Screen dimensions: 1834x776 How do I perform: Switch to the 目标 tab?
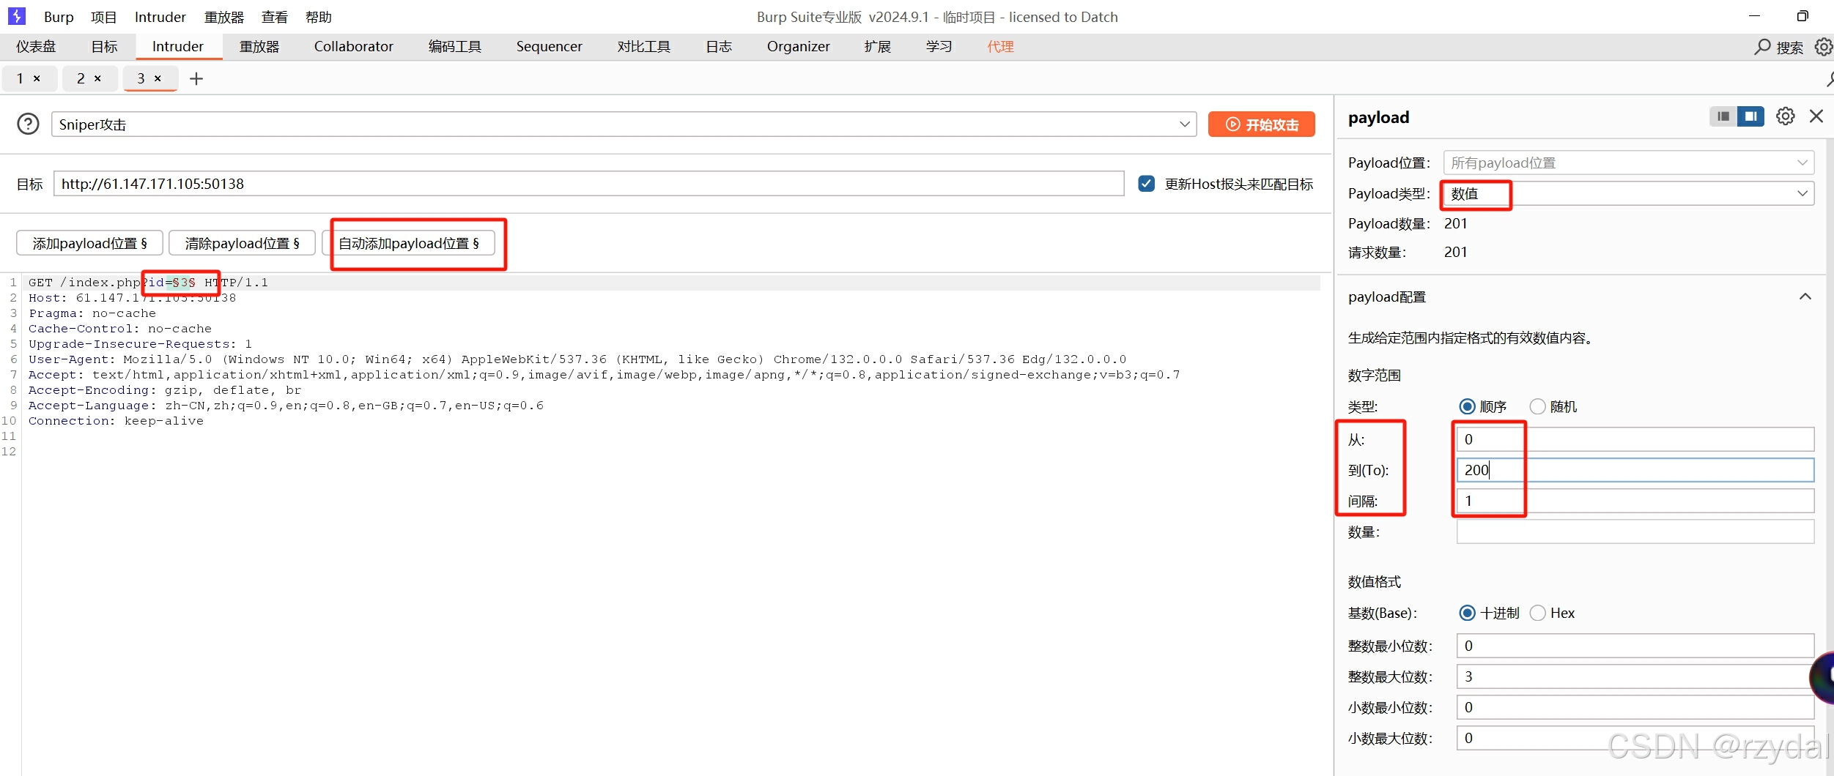pos(104,46)
